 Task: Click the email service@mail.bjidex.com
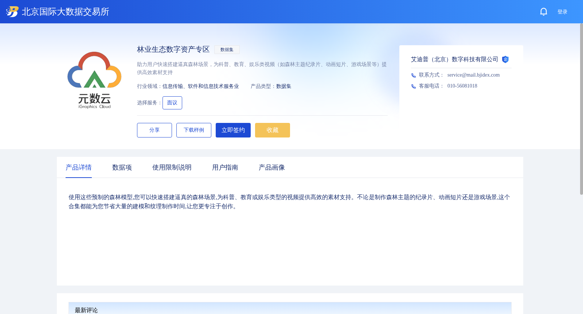coord(473,75)
